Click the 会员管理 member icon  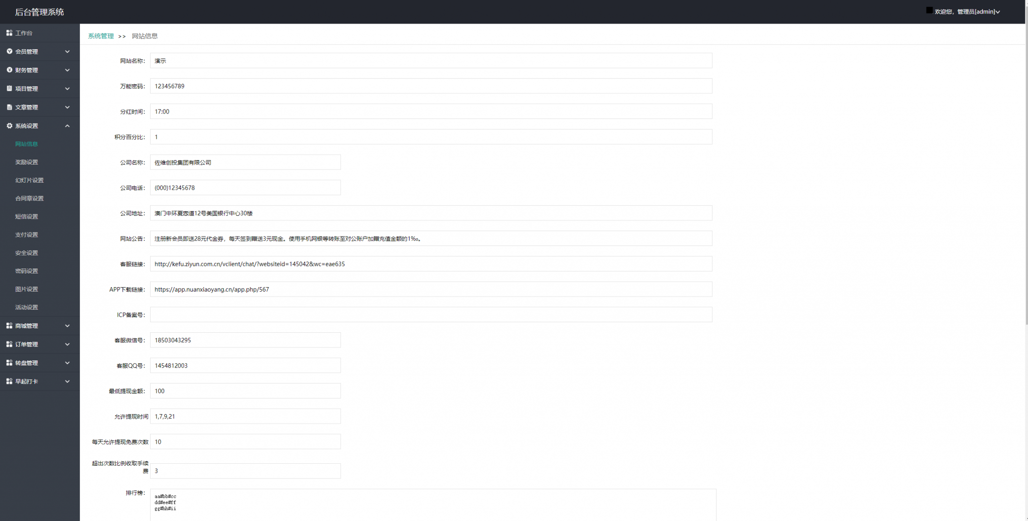[9, 52]
